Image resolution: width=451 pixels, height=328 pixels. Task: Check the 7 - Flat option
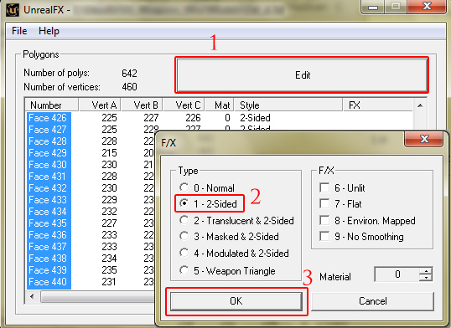coord(324,203)
